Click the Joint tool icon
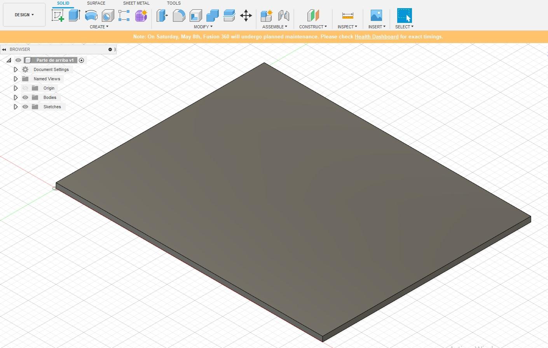This screenshot has width=548, height=348. tap(284, 16)
